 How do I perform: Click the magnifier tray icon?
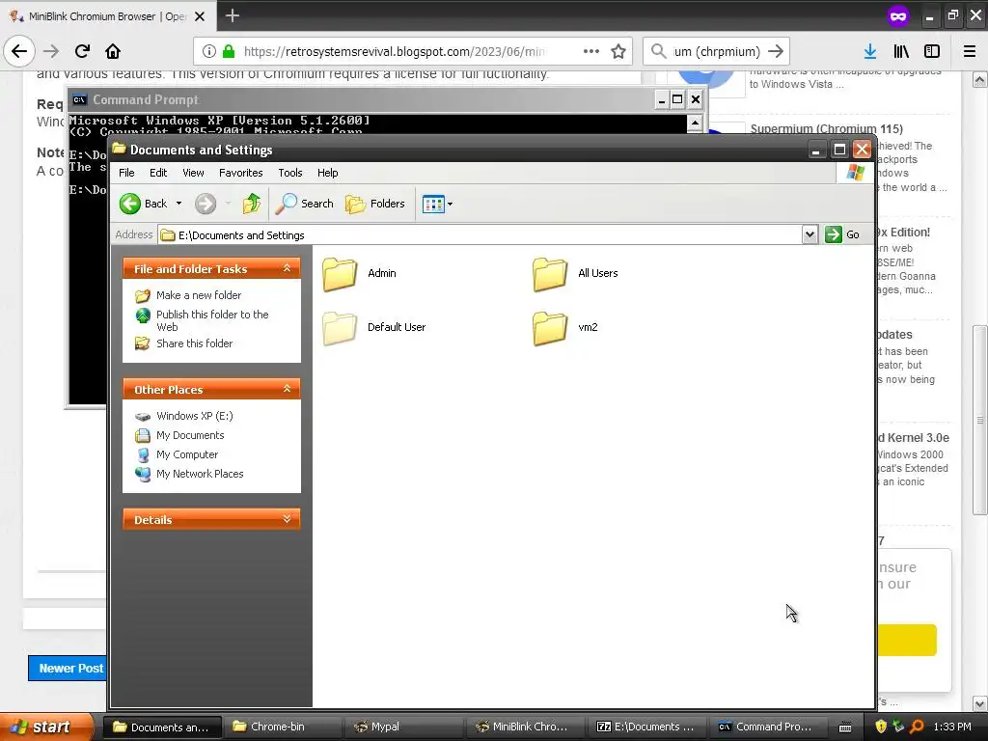pyautogui.click(x=917, y=727)
